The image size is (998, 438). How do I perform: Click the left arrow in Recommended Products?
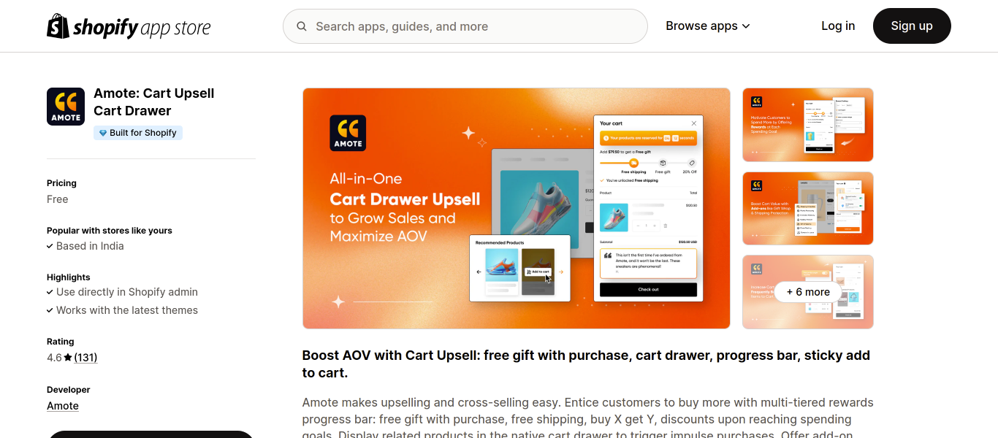click(x=479, y=272)
